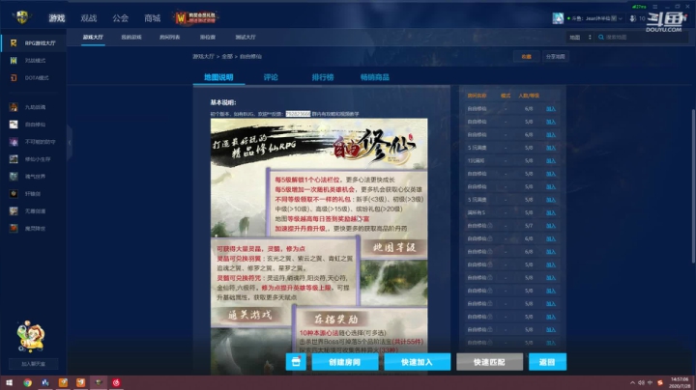Go to 全部 in the breadcrumb
The height and width of the screenshot is (390, 696).
point(227,57)
